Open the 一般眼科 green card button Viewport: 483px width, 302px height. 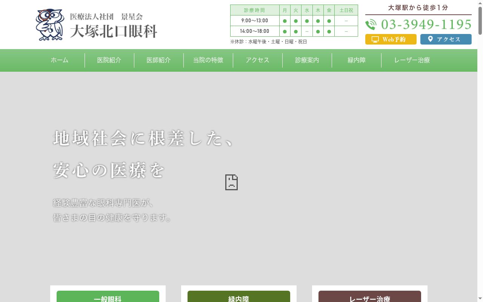[108, 297]
